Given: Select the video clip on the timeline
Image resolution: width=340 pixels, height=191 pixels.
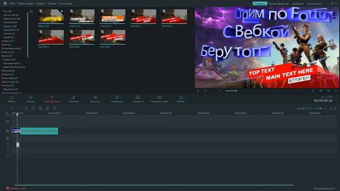Looking at the screenshot, I should coord(35,131).
